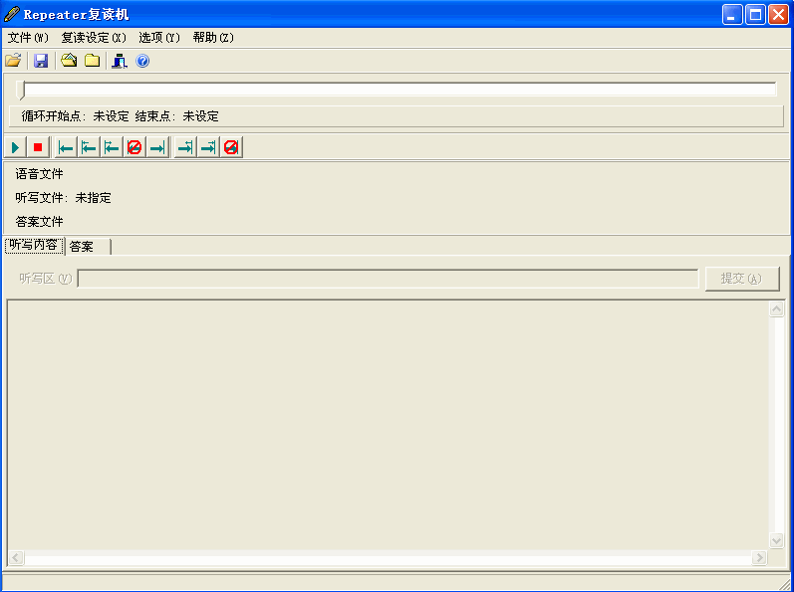This screenshot has width=794, height=592.
Task: Click the vertical scrollbar down arrow
Action: (x=776, y=540)
